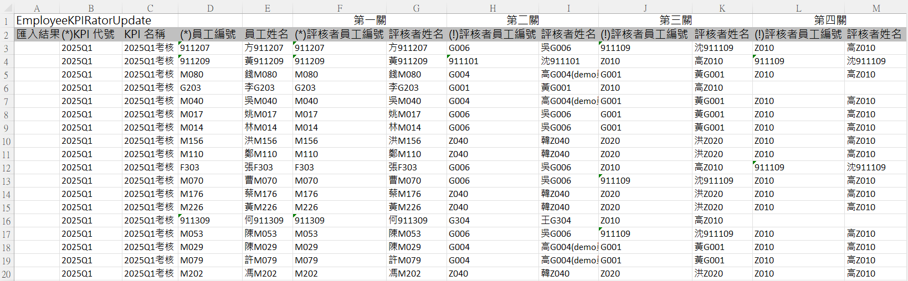908x281 pixels.
Task: Select cell 911101 in column H
Action: (464, 61)
